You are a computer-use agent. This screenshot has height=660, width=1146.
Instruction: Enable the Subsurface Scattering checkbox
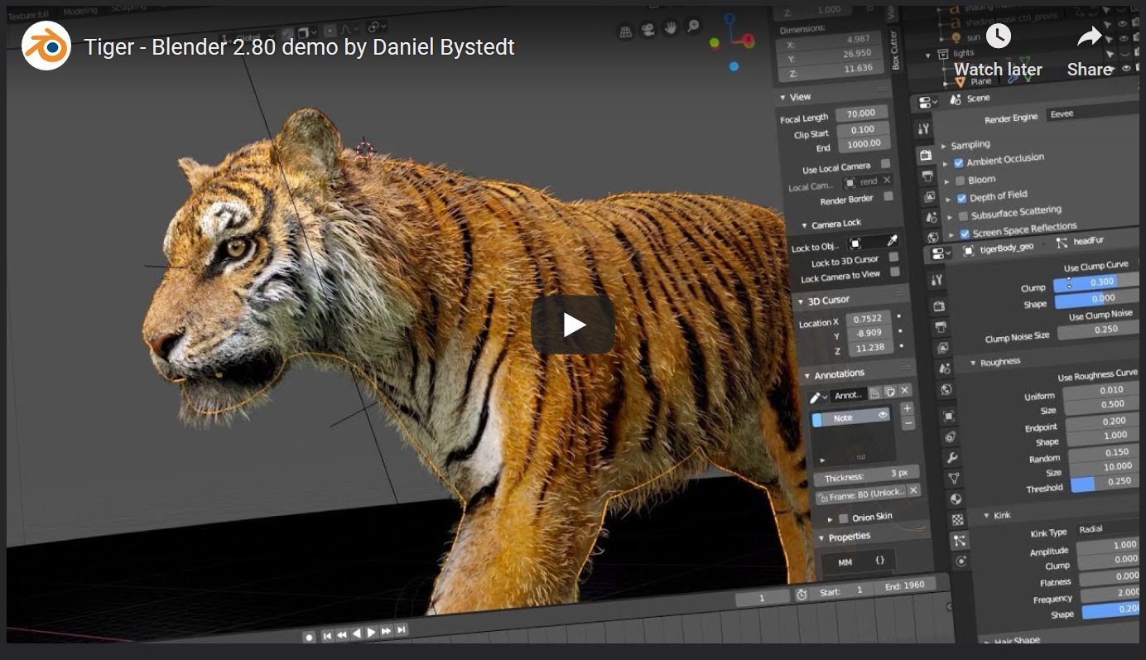coord(963,216)
